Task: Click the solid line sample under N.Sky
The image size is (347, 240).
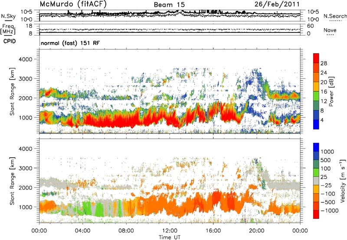Action: [x=8, y=21]
